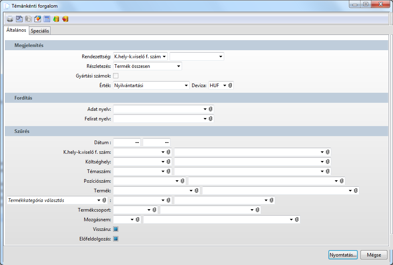The height and width of the screenshot is (265, 393).
Task: Click the eraser clear-form toolbar icon
Action: (x=38, y=19)
